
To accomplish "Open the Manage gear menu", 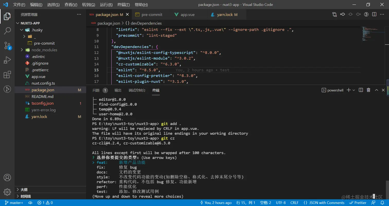I will 7,192.
